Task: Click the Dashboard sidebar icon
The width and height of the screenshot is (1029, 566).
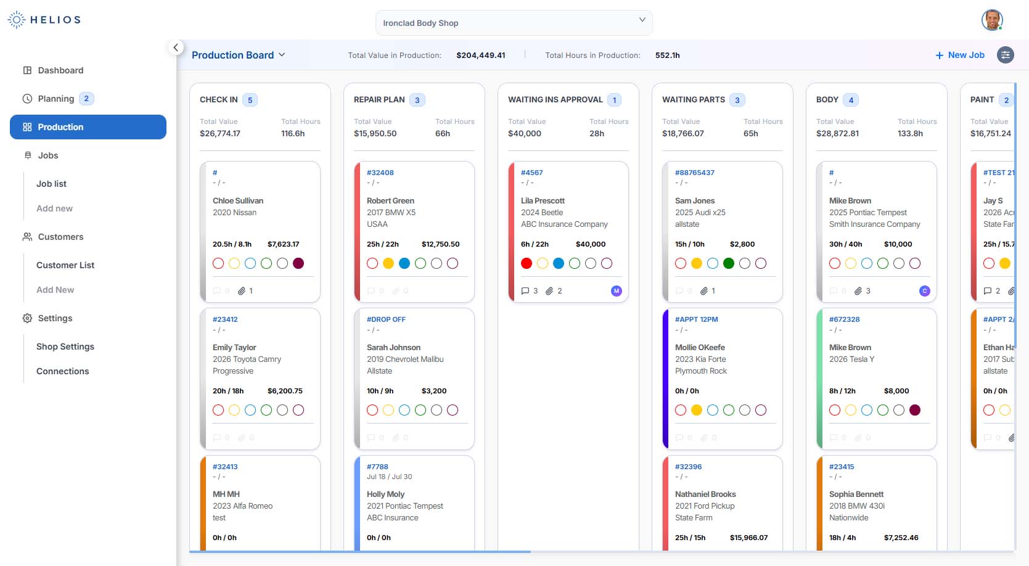Action: tap(27, 70)
